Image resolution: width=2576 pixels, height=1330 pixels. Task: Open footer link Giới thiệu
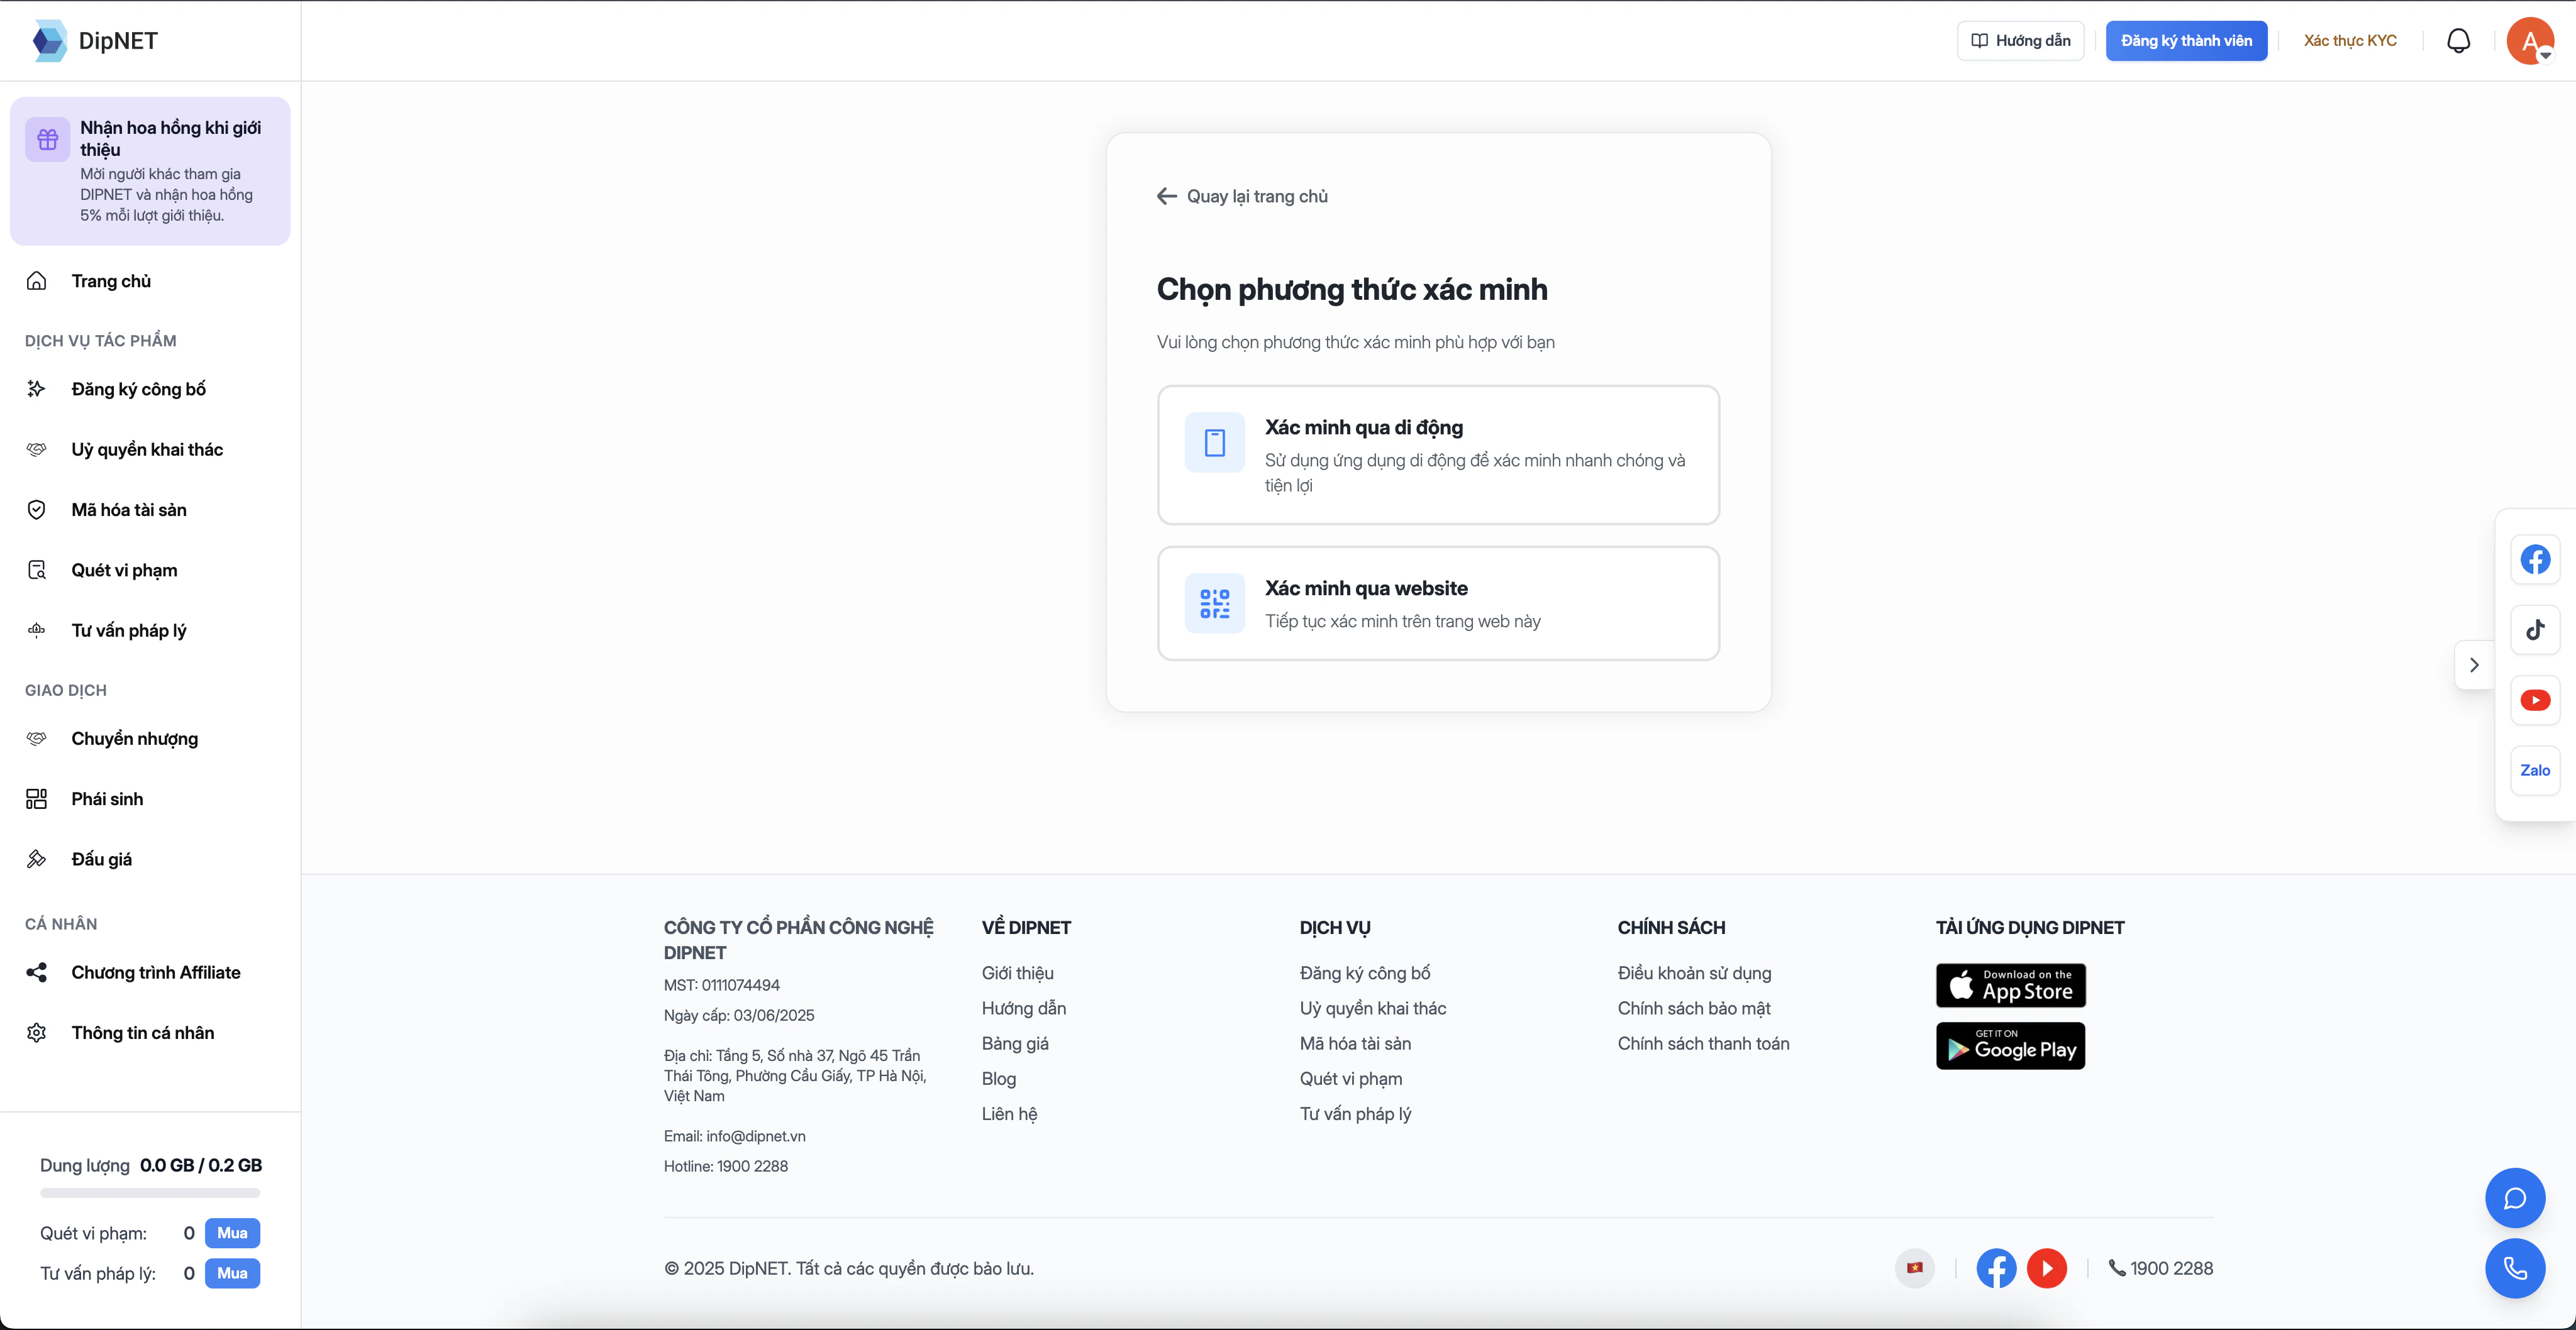coord(1017,973)
